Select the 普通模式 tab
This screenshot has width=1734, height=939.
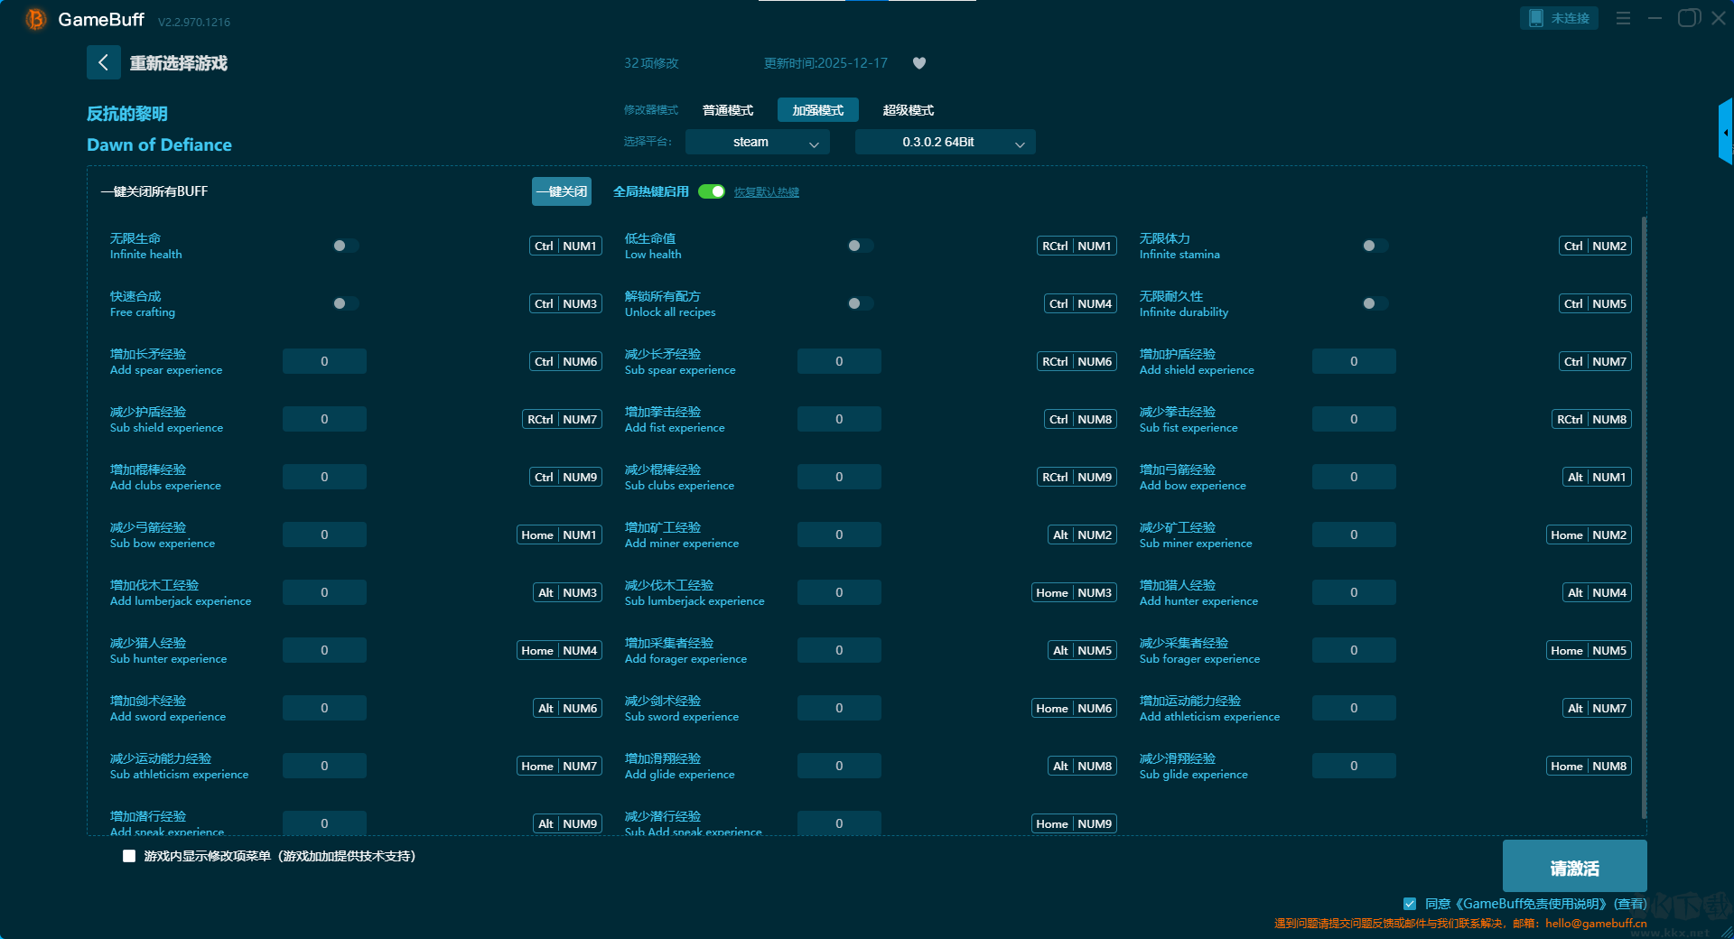(x=728, y=110)
